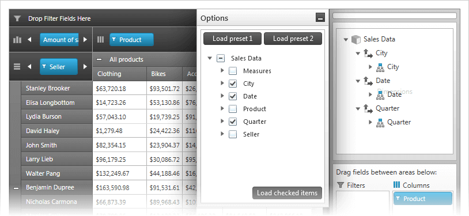The height and width of the screenshot is (216, 469).
Task: Click the rows area icon beside Seller
Action: tap(17, 66)
